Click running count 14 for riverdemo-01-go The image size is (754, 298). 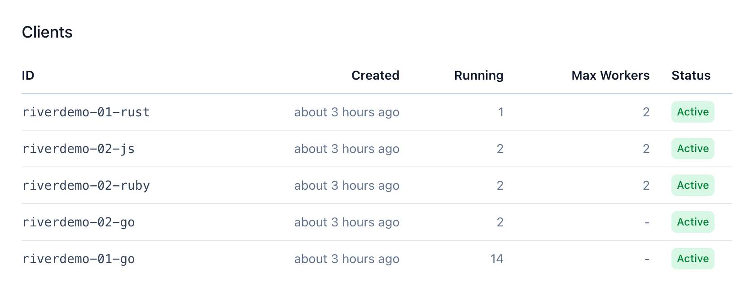tap(497, 259)
